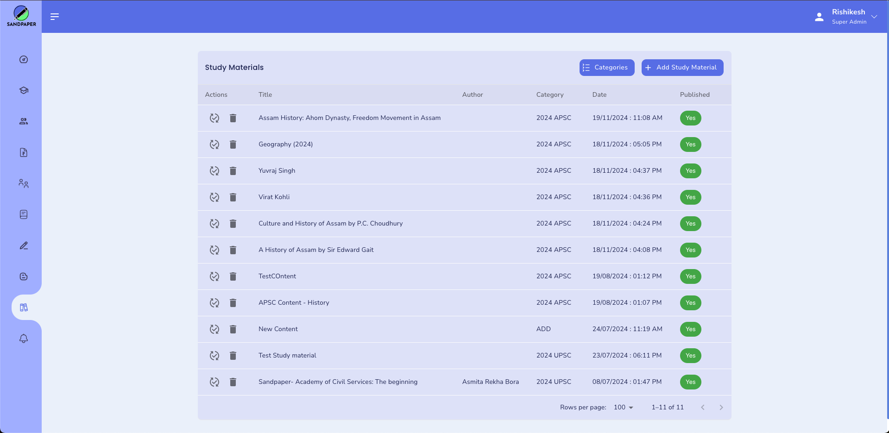Image resolution: width=889 pixels, height=433 pixels.
Task: Click the rupee payments document icon
Action: [x=23, y=152]
